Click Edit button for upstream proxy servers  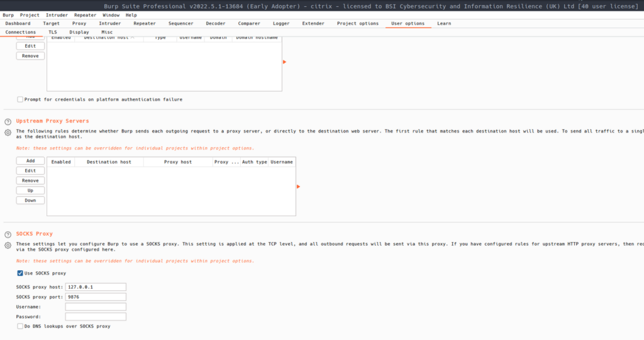coord(30,171)
